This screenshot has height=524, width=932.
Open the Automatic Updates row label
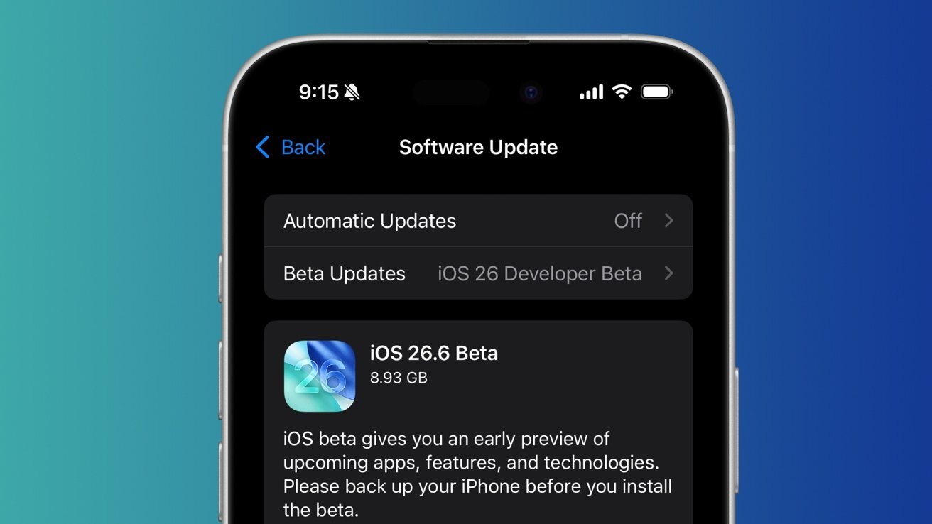tap(369, 221)
